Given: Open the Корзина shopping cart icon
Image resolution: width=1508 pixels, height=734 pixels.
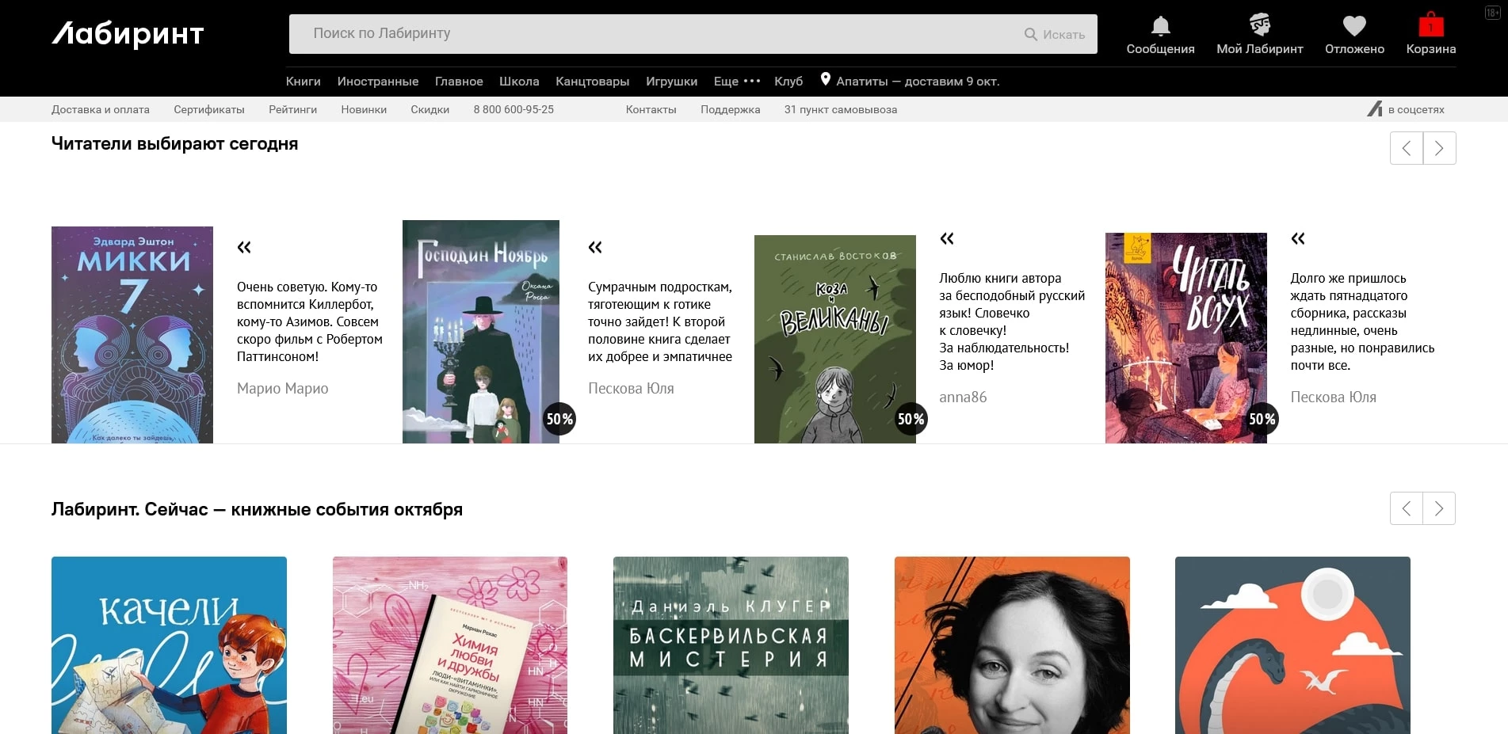Looking at the screenshot, I should coord(1430,26).
